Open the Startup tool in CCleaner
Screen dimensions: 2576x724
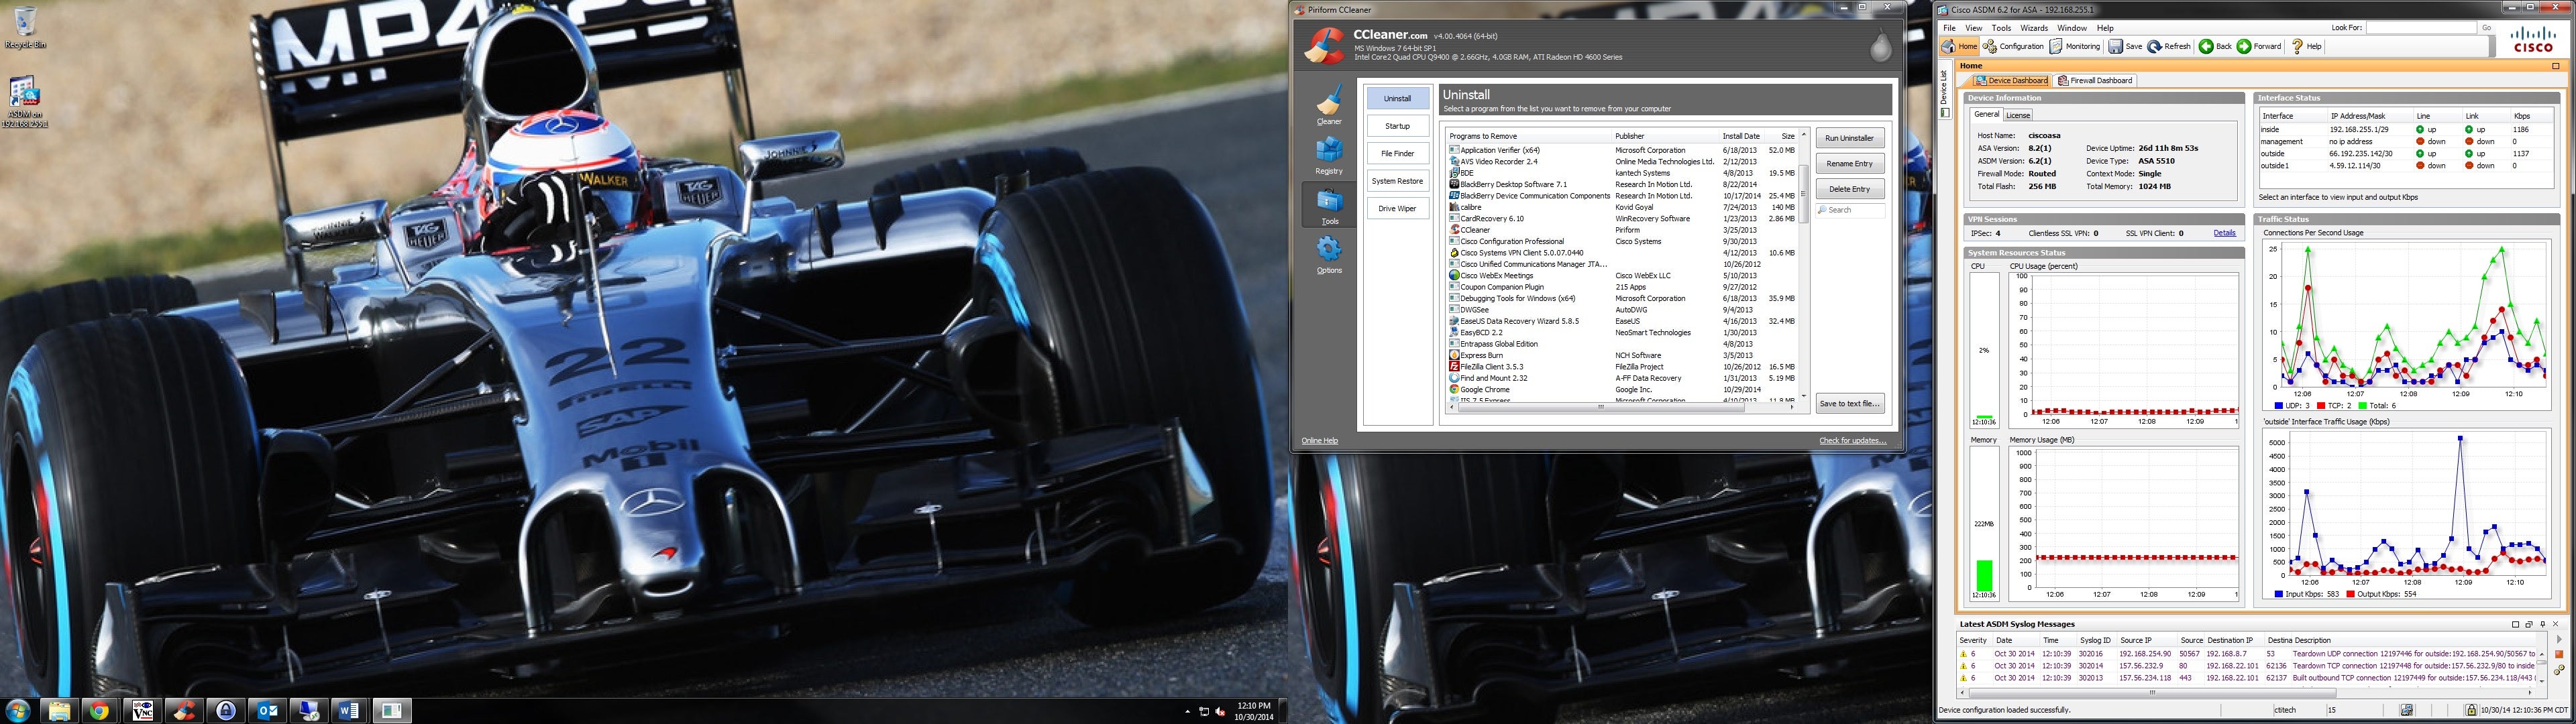click(1397, 126)
